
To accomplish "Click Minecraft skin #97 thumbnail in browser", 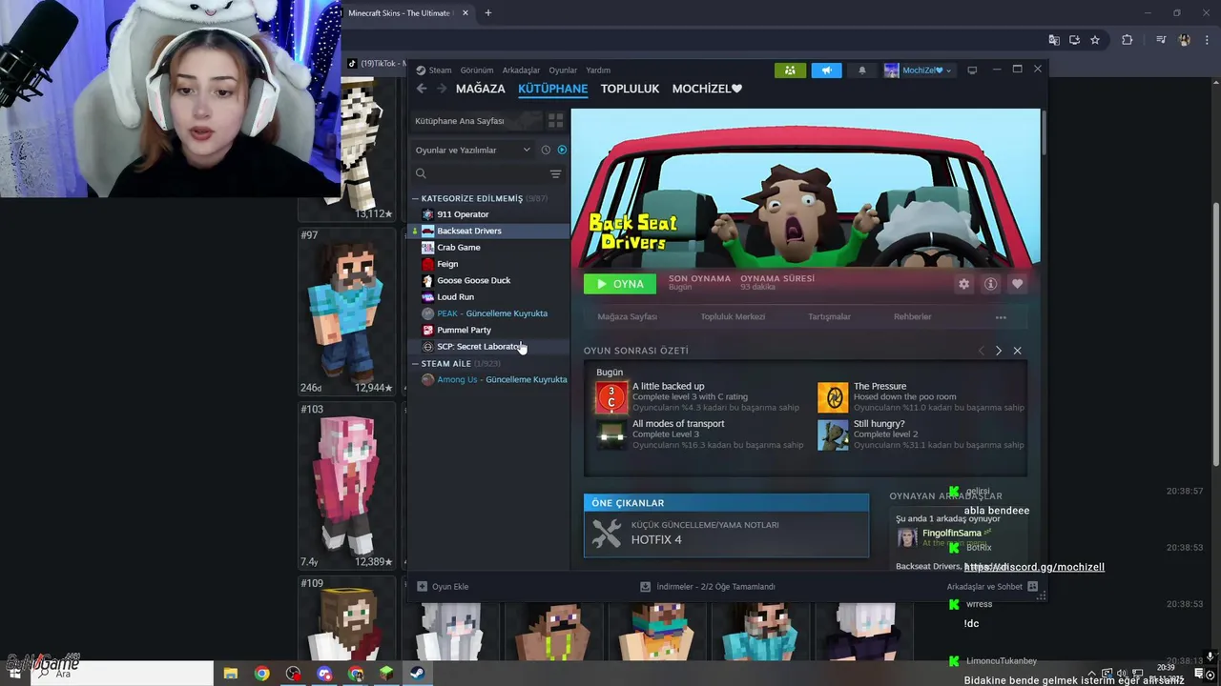I will point(345,312).
